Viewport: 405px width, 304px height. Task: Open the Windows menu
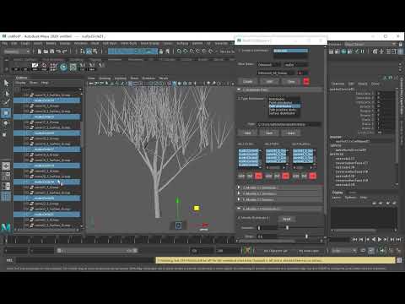tap(80, 44)
